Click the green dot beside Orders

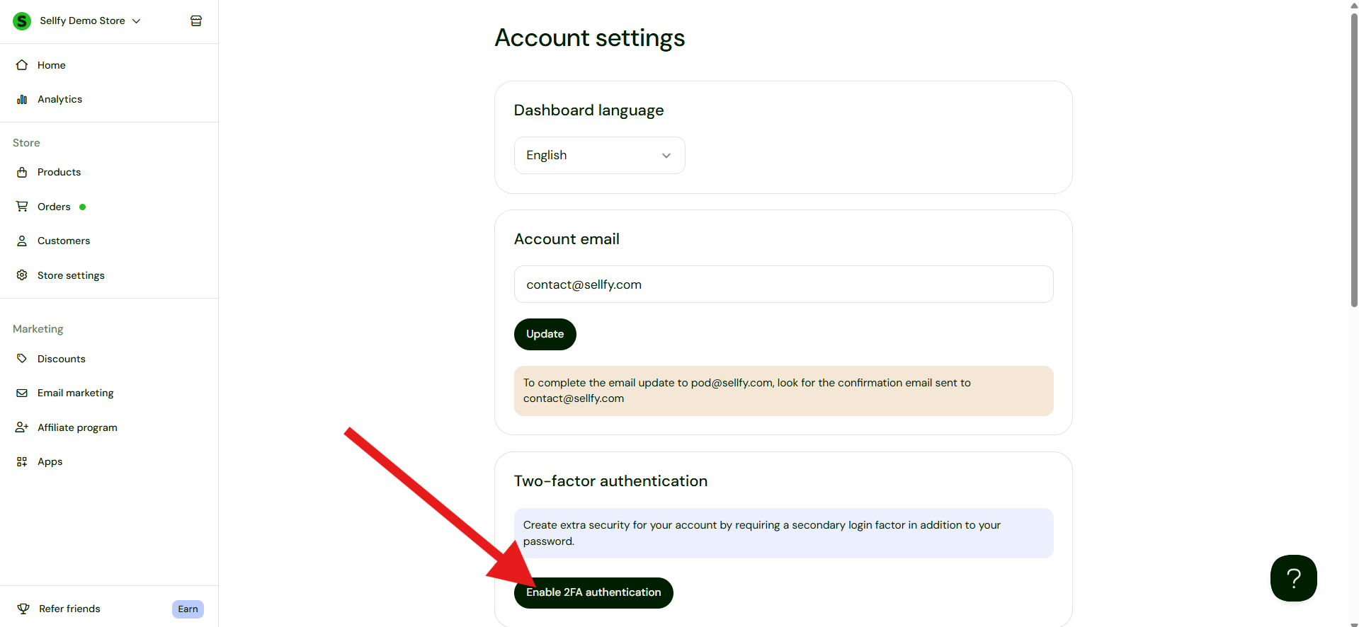click(x=83, y=207)
